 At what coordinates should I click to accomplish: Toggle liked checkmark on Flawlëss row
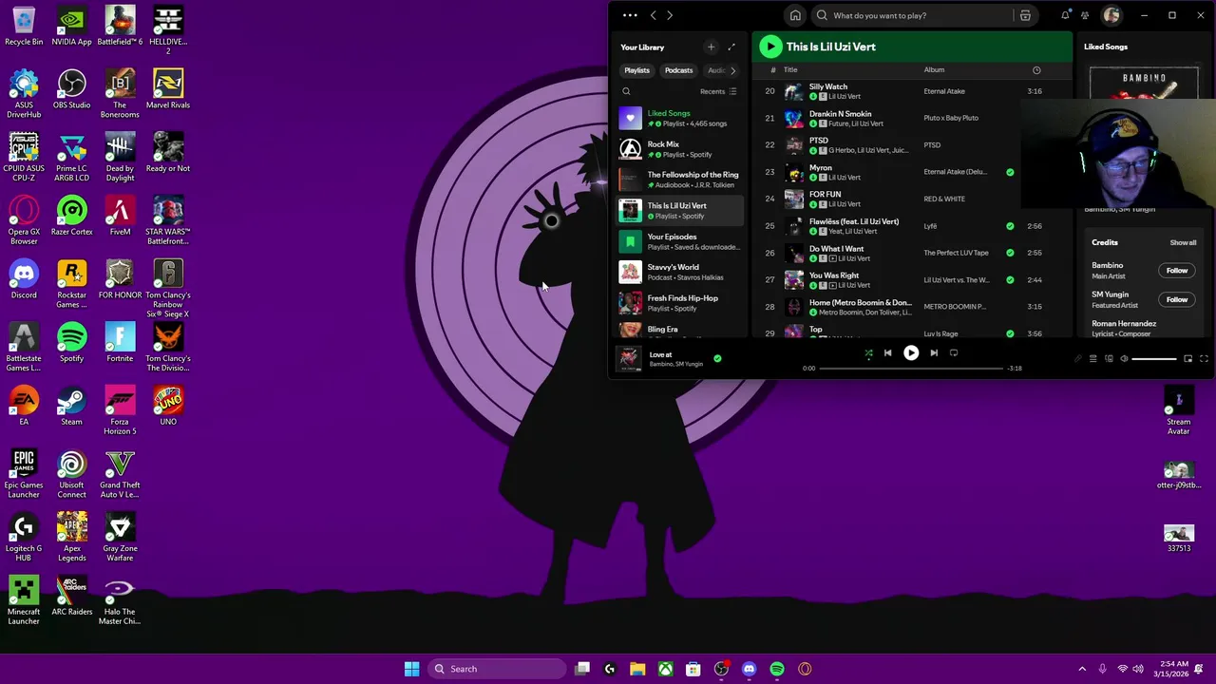click(x=1010, y=226)
